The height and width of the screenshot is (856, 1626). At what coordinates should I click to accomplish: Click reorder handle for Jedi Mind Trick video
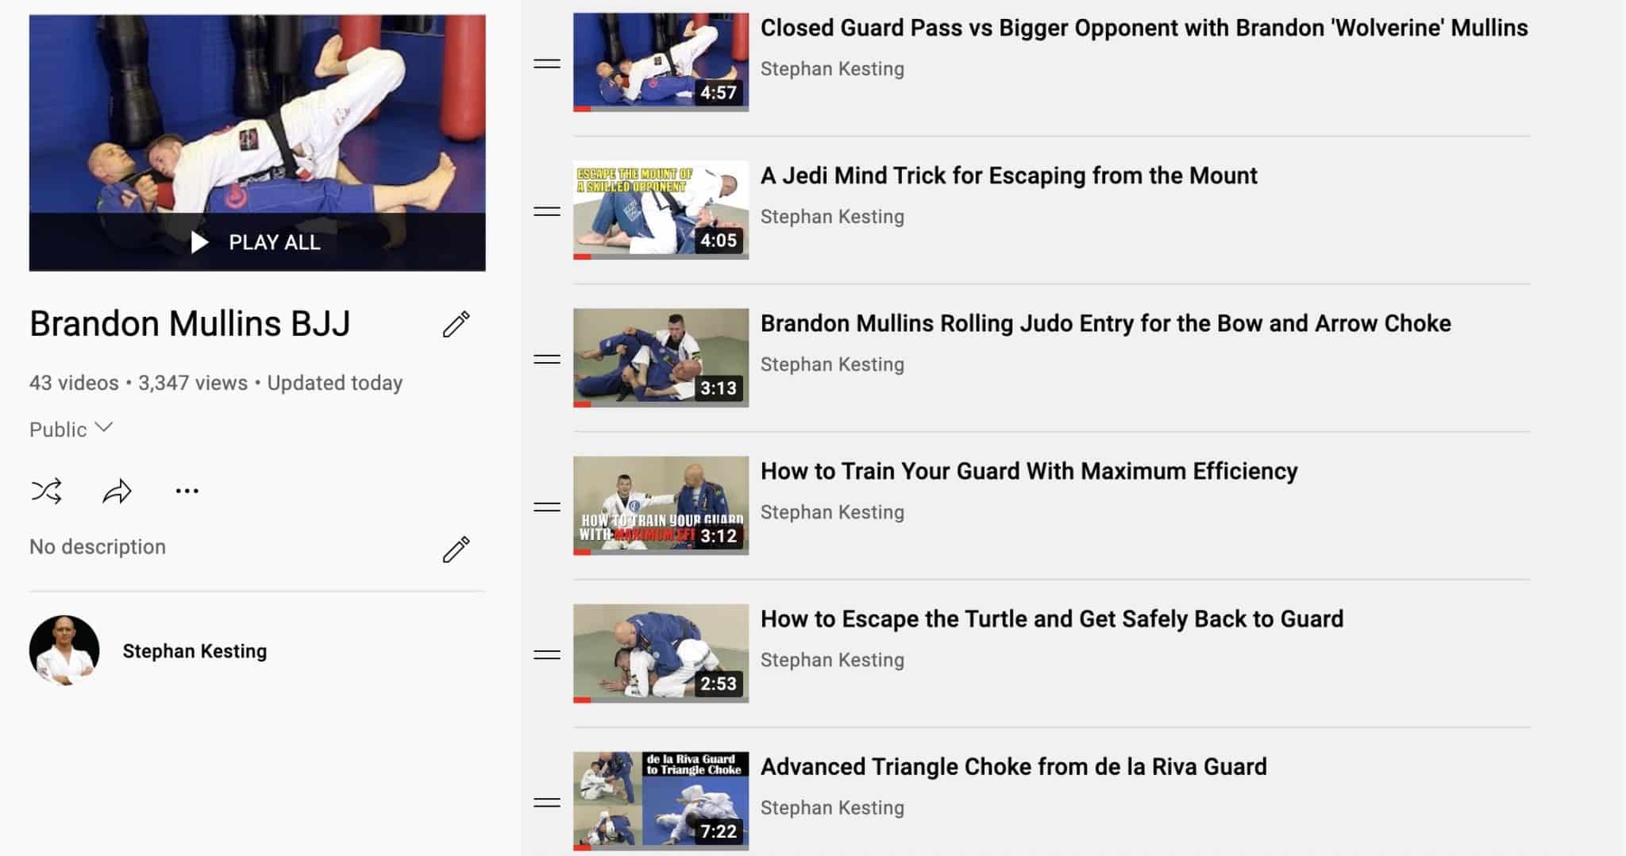click(x=547, y=211)
